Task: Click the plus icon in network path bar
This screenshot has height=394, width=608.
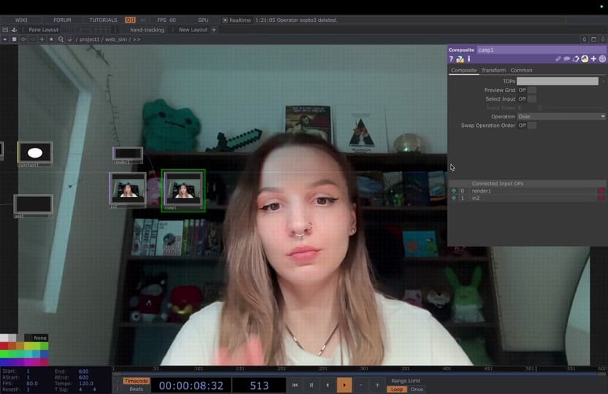Action: (x=42, y=39)
